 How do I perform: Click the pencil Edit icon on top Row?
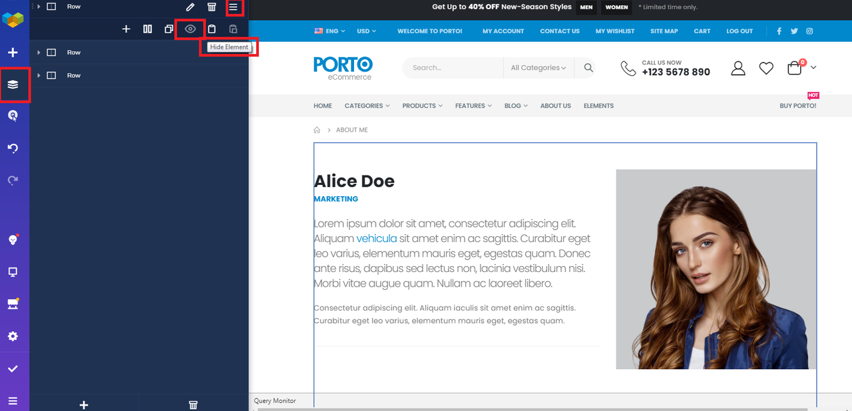190,7
